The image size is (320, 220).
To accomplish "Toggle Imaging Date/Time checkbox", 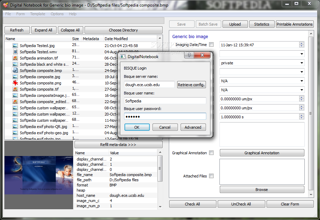I will pyautogui.click(x=211, y=44).
